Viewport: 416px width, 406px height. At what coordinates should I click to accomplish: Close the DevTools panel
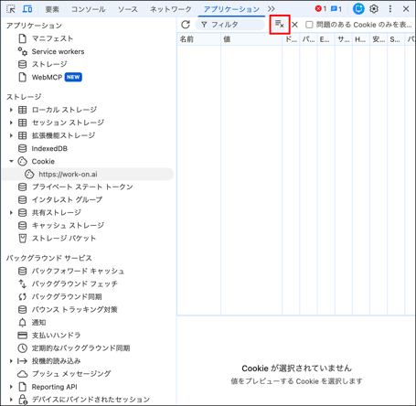(406, 9)
